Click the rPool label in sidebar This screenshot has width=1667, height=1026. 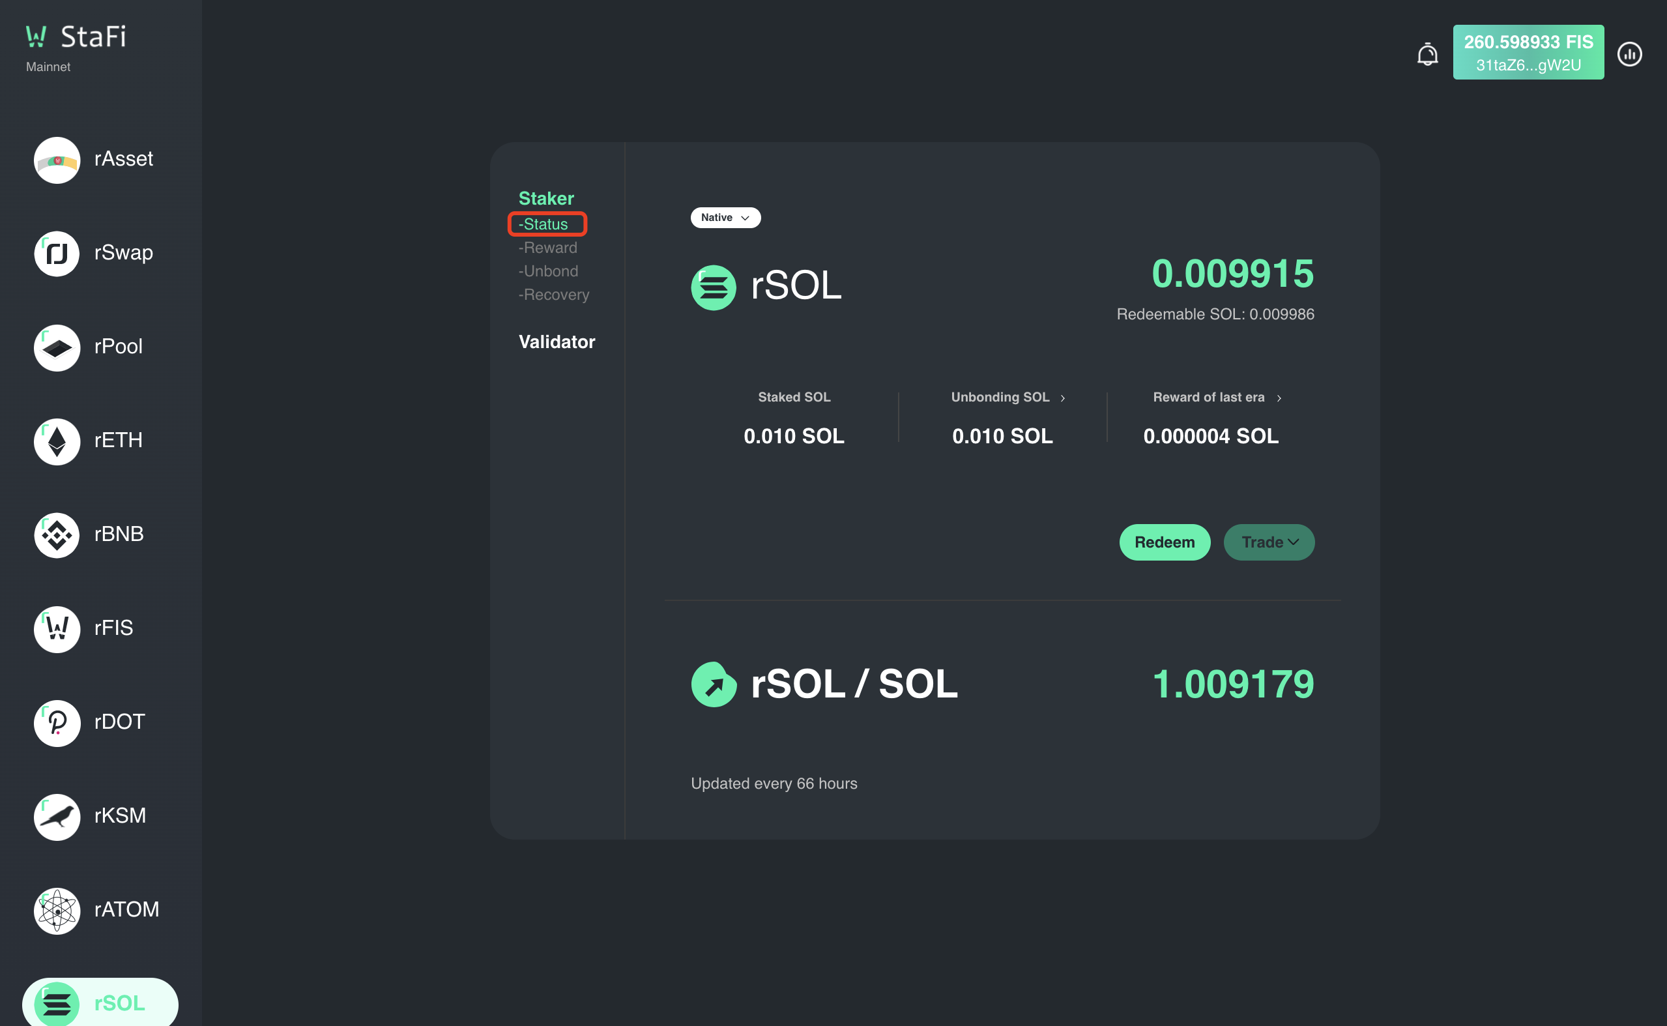point(119,347)
